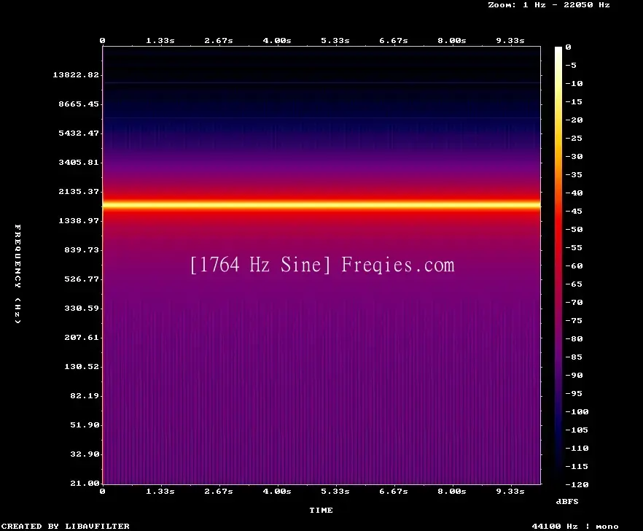Click the CREATED BY LIBAVFILTER text
This screenshot has width=643, height=531.
coord(65,526)
